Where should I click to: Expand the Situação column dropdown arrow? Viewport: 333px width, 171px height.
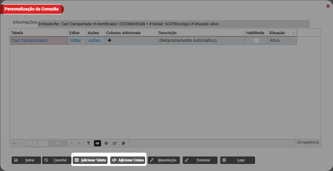point(293,33)
